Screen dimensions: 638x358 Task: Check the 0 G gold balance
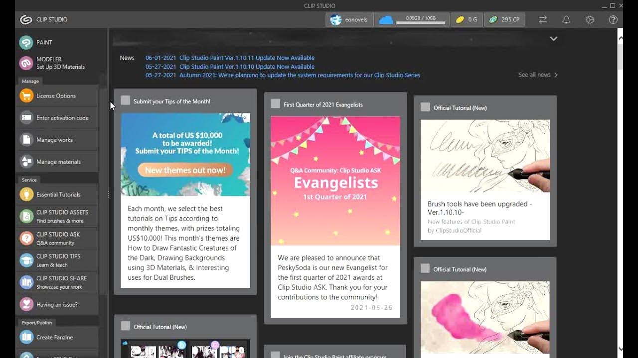point(467,20)
